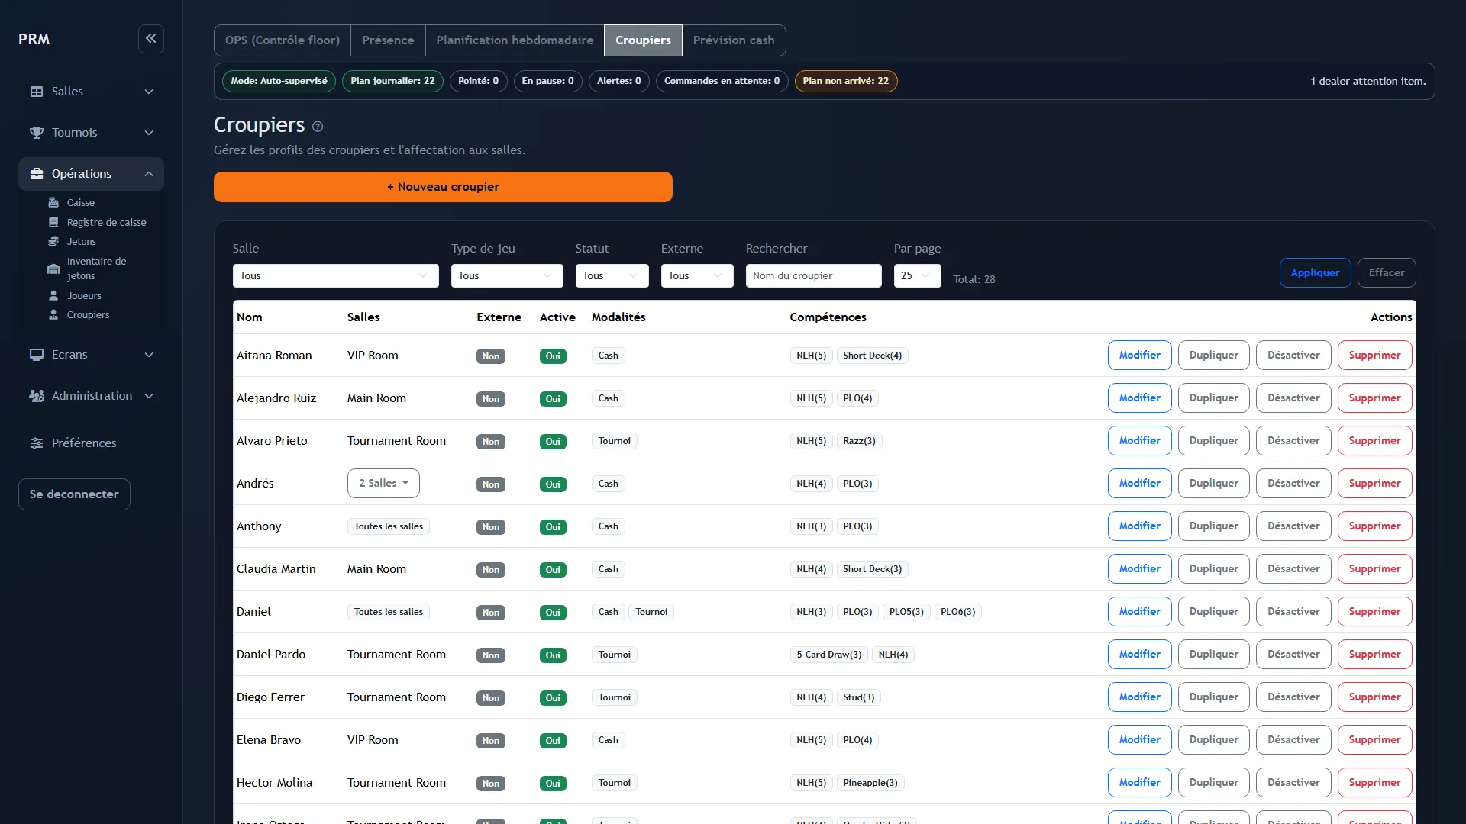The width and height of the screenshot is (1466, 824).
Task: Open the Prévision cash tab
Action: (734, 40)
